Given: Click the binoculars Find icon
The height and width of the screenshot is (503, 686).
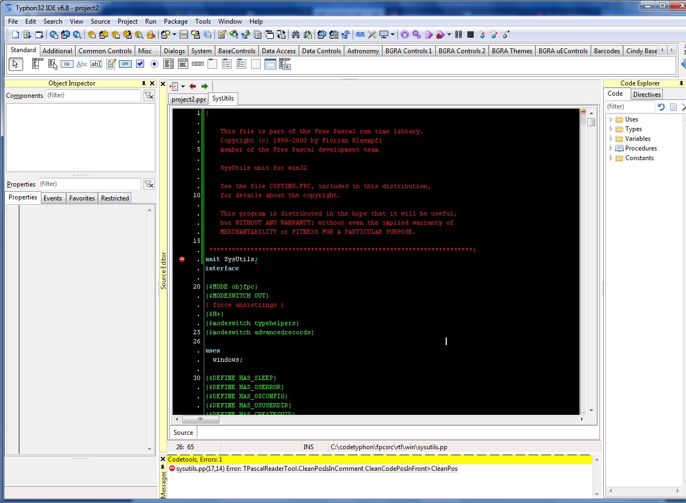Looking at the screenshot, I should [x=295, y=34].
